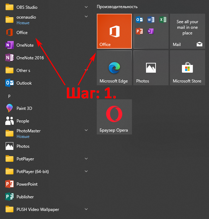Open the Other s folder icon
The height and width of the screenshot is (219, 209).
(x=9, y=70)
